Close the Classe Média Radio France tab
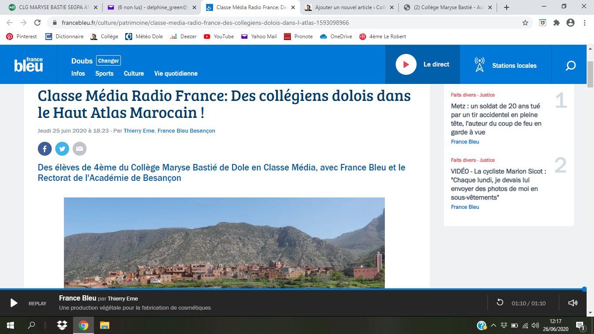This screenshot has width=594, height=334. click(293, 7)
